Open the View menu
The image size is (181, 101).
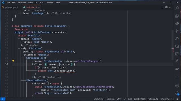click(30, 3)
